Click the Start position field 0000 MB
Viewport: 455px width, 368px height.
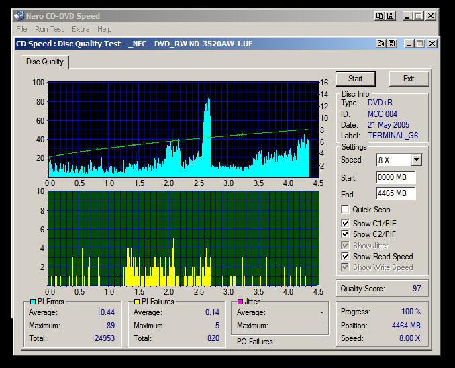(396, 177)
